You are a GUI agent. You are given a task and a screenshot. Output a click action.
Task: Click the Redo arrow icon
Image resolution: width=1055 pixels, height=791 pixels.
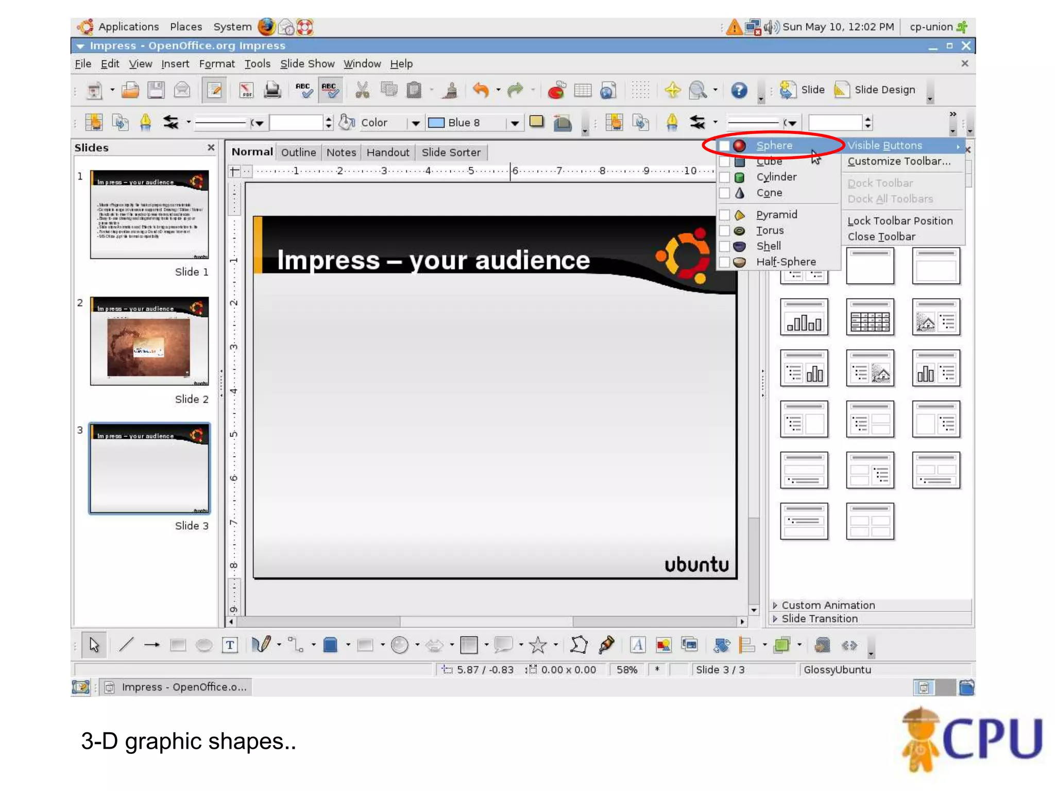(x=515, y=91)
